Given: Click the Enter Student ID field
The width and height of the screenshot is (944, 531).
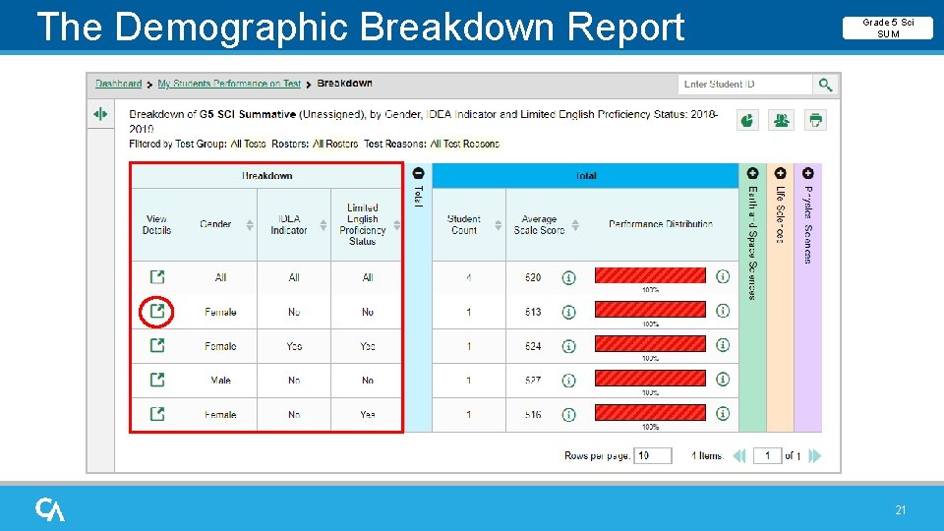Looking at the screenshot, I should (745, 85).
